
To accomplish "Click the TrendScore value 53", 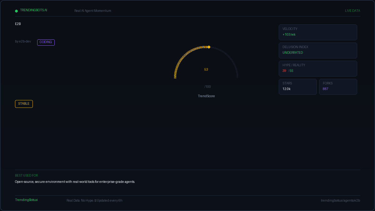I will tap(206, 70).
